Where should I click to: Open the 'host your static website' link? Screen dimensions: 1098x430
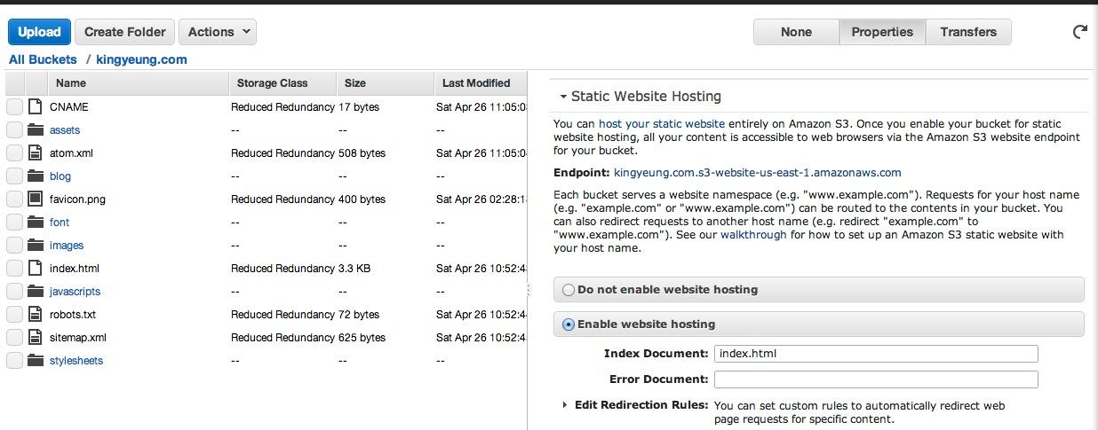tap(662, 124)
